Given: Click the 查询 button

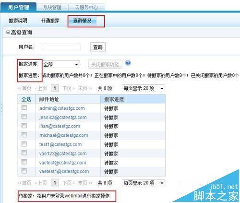Looking at the screenshot, I should point(98,47).
